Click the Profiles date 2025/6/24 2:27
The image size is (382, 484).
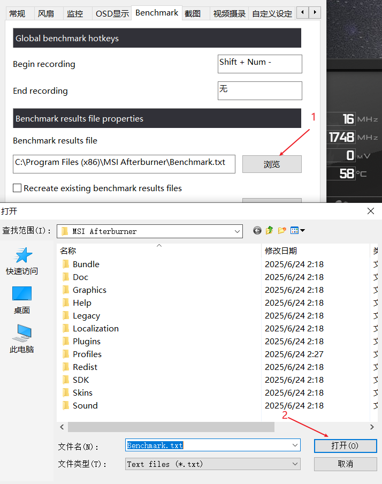point(294,354)
